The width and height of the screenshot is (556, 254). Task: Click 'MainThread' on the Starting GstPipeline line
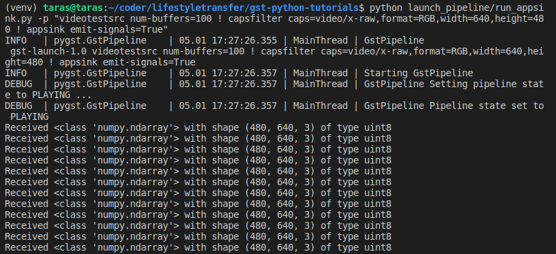click(321, 73)
